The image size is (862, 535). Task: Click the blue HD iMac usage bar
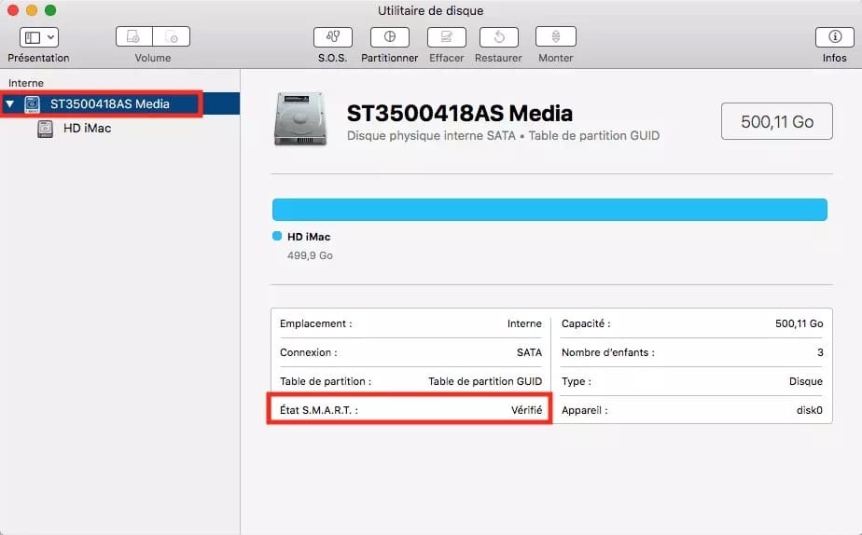(x=549, y=210)
